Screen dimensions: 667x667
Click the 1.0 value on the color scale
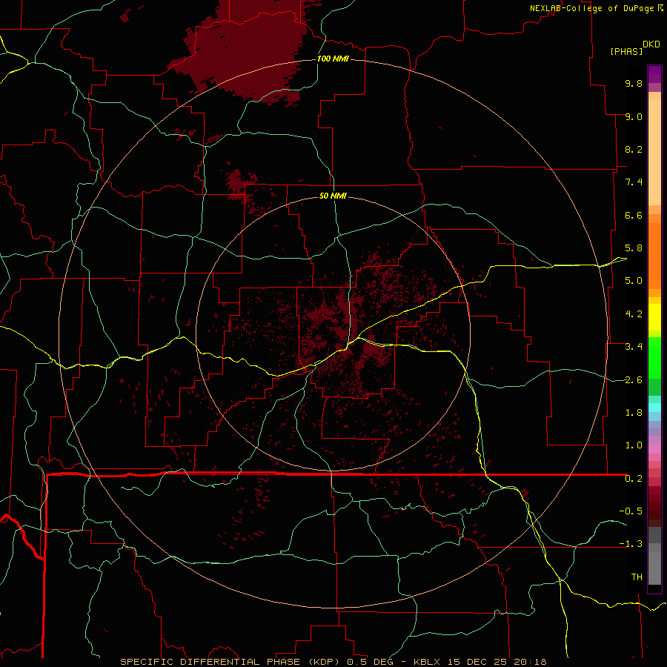click(x=634, y=445)
